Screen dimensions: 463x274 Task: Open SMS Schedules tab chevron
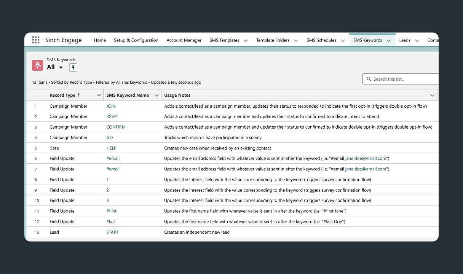tap(343, 40)
